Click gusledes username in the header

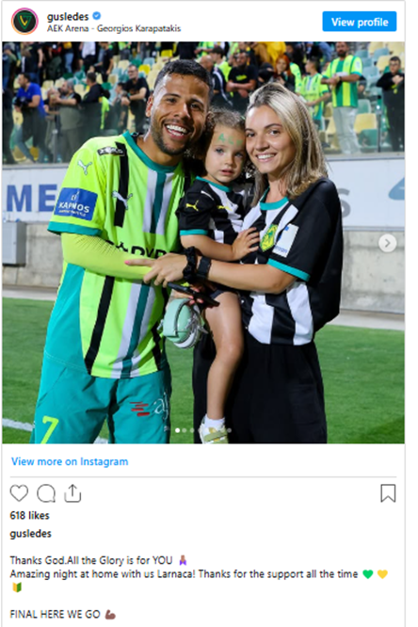point(68,16)
